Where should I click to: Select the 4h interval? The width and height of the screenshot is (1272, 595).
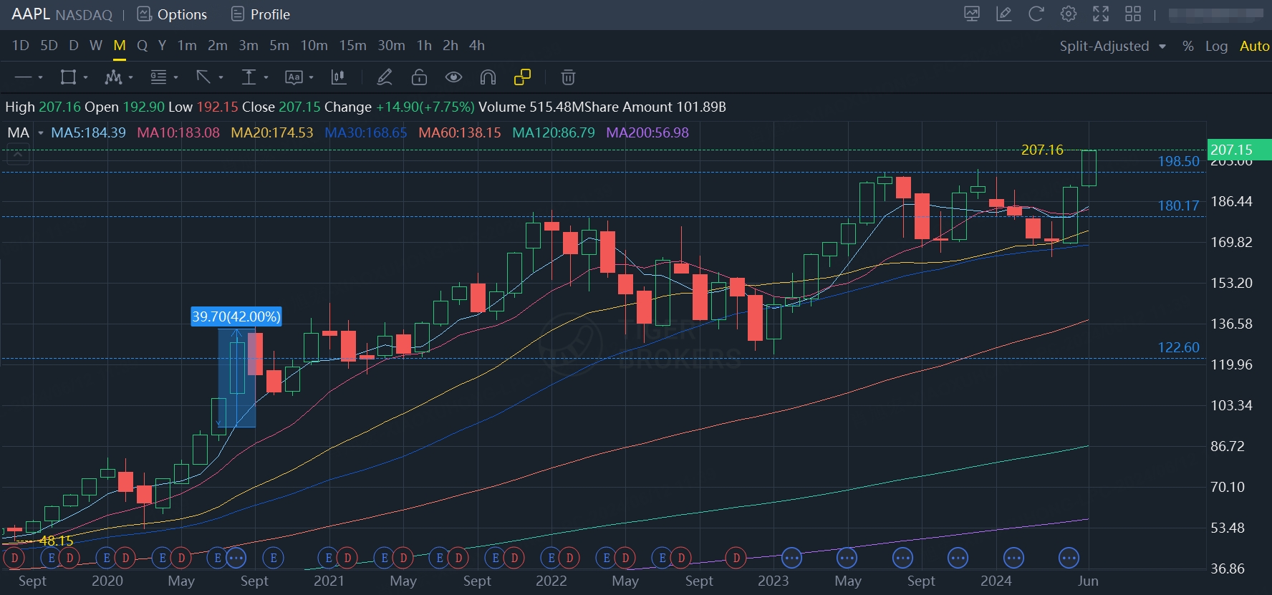click(477, 45)
